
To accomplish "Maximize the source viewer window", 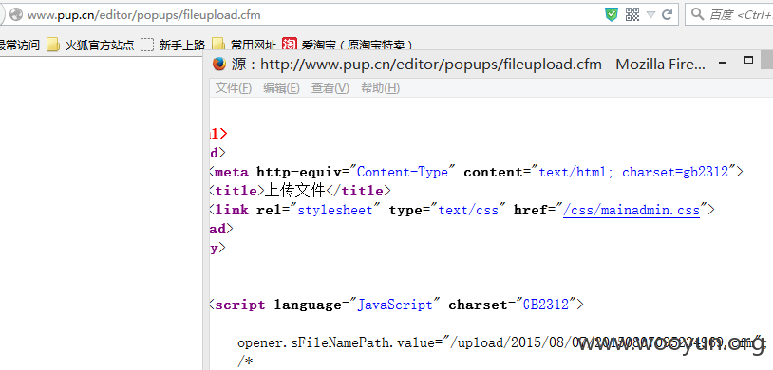I will pyautogui.click(x=748, y=60).
